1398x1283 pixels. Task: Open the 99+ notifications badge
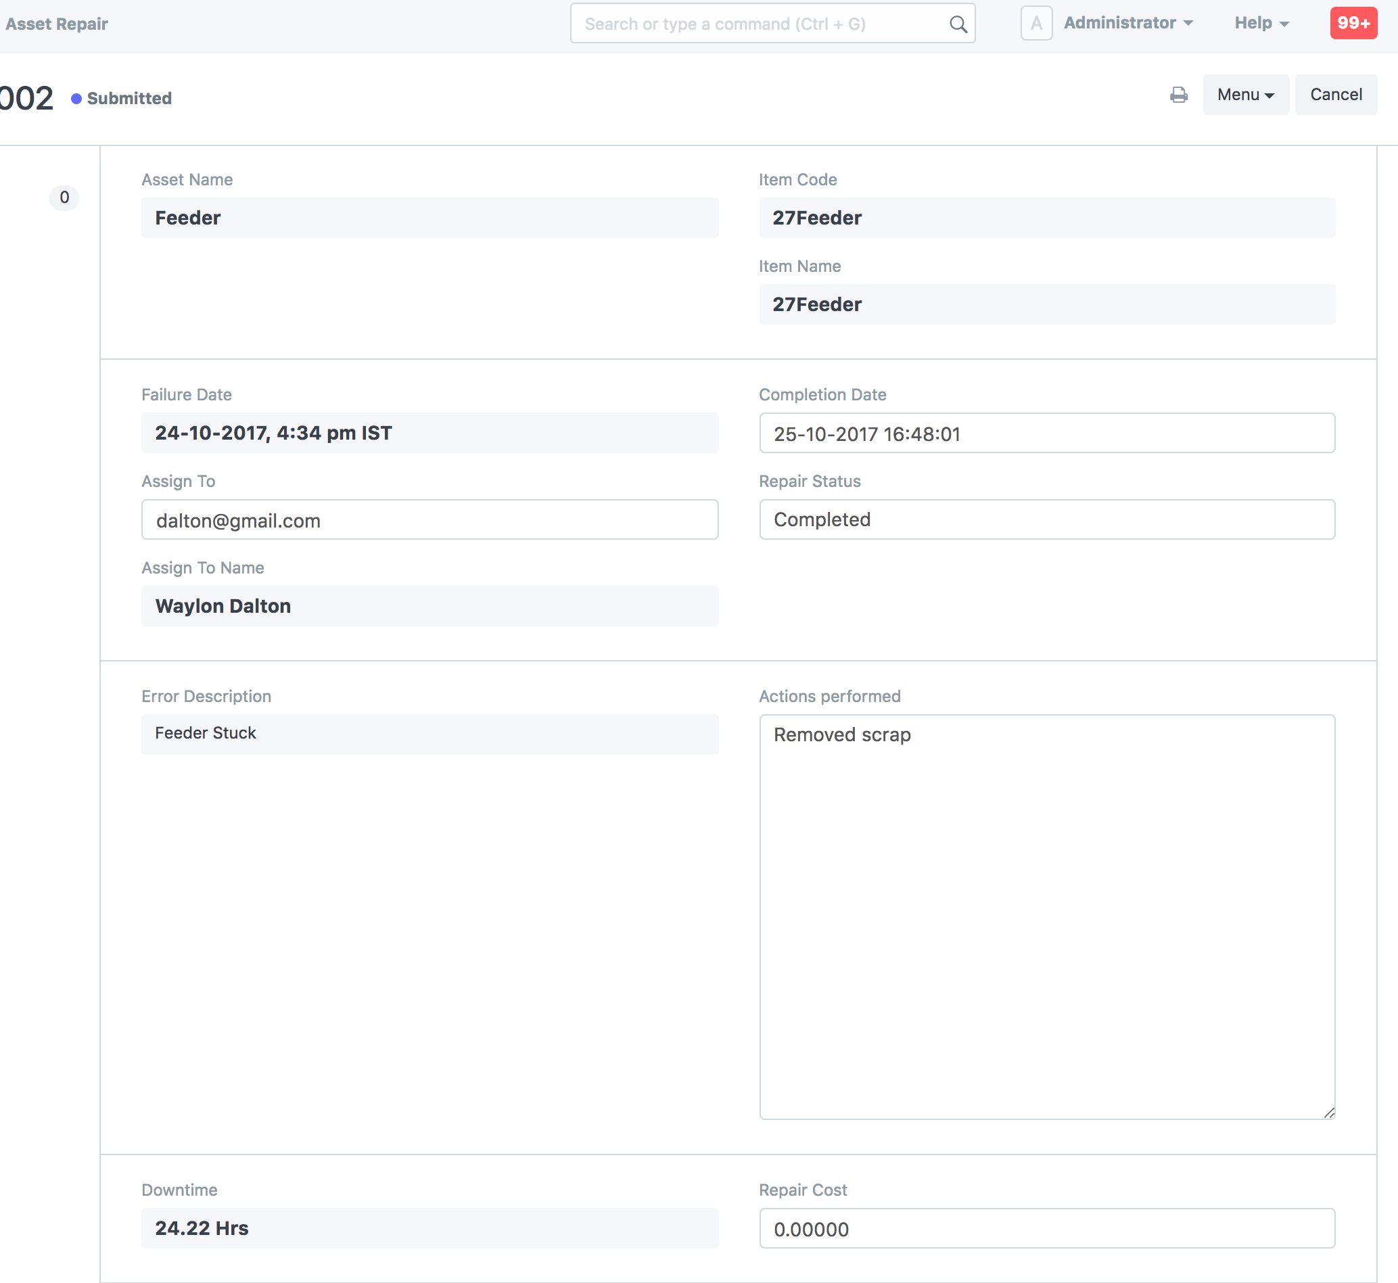(1353, 24)
